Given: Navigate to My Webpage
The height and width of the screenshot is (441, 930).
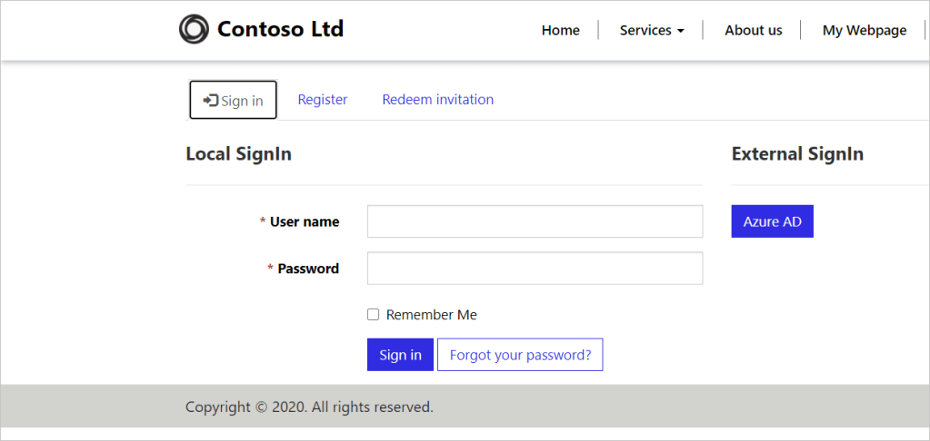Looking at the screenshot, I should [x=864, y=30].
